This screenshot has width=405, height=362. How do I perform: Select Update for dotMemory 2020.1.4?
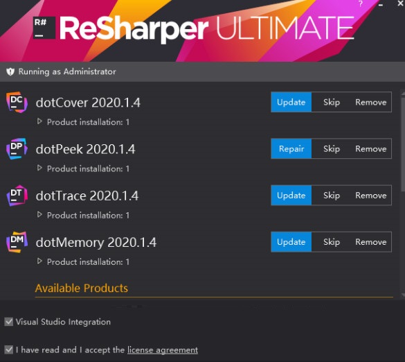(x=291, y=241)
